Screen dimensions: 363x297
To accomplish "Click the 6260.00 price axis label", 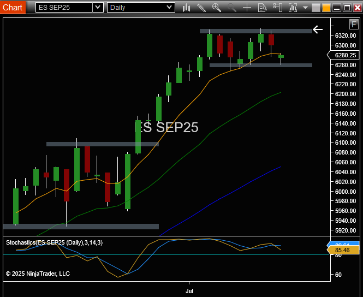I will click(x=346, y=65).
